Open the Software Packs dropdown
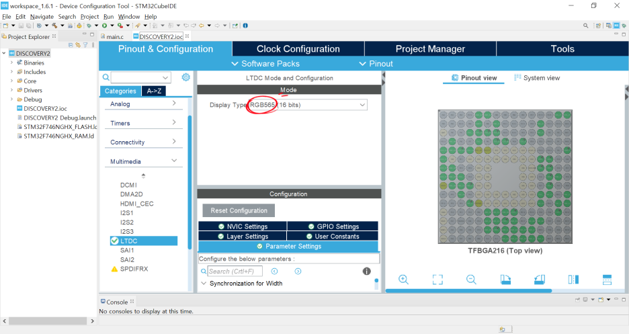This screenshot has height=334, width=629. pos(265,64)
